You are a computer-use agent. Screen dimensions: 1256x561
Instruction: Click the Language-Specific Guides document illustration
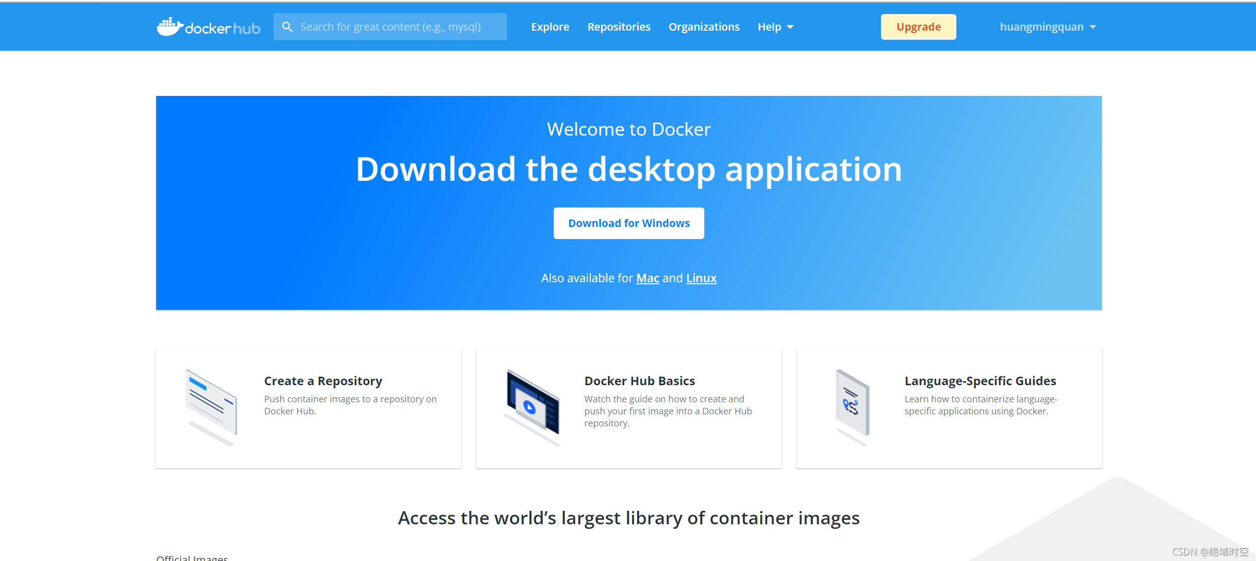tap(852, 407)
